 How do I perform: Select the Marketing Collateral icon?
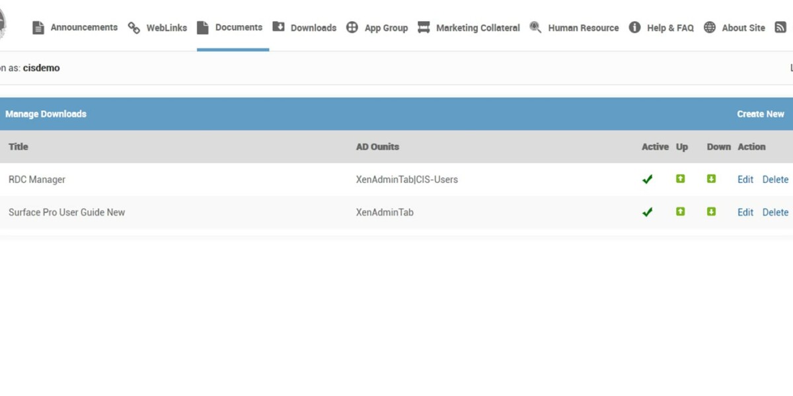(423, 28)
